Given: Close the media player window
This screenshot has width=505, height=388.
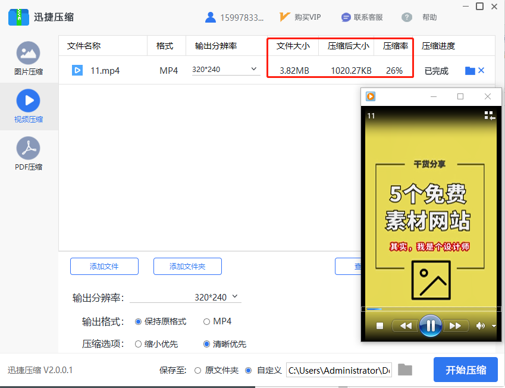Looking at the screenshot, I should click(x=488, y=96).
